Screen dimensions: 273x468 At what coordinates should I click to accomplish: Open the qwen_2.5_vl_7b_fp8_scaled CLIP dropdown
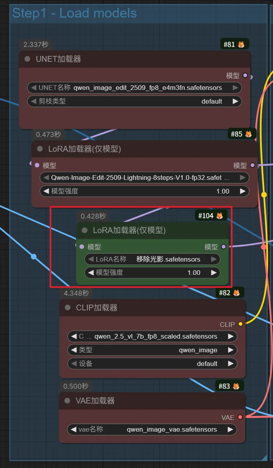click(x=152, y=336)
